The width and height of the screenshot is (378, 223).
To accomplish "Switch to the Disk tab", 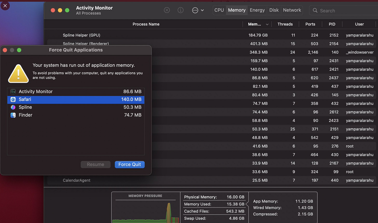I will click(x=274, y=10).
